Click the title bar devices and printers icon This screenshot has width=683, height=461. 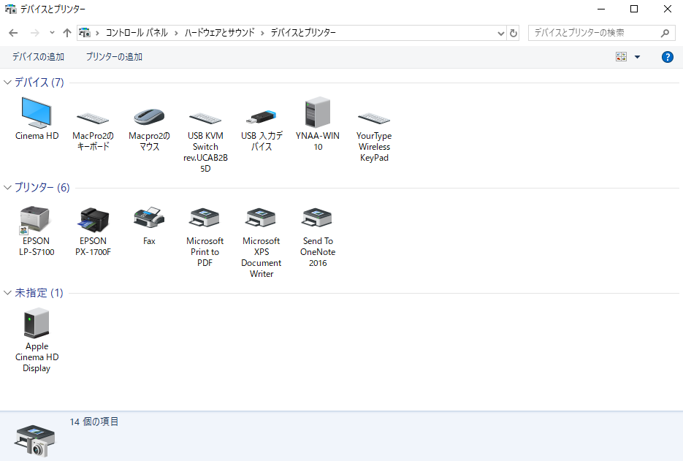click(10, 9)
